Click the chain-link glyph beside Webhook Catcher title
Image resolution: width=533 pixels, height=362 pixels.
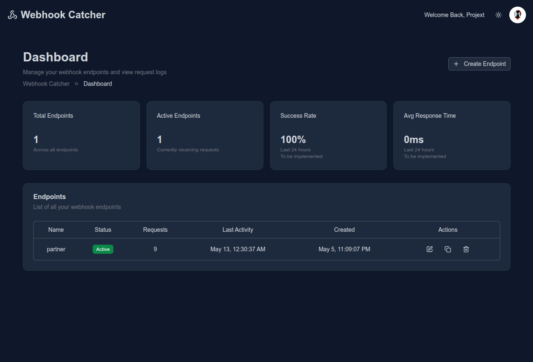coord(12,14)
